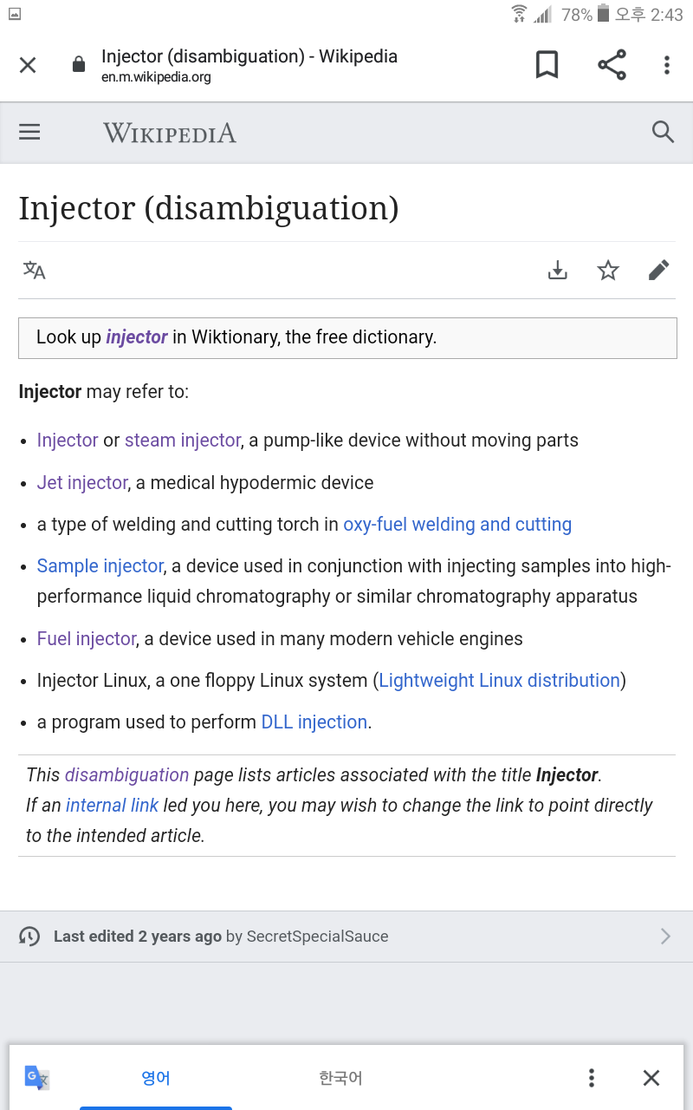Download the article for offline reading
Image resolution: width=693 pixels, height=1110 pixels.
[557, 270]
